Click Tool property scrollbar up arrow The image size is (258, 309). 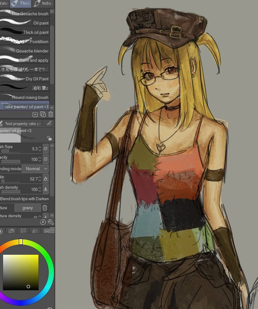point(52,146)
